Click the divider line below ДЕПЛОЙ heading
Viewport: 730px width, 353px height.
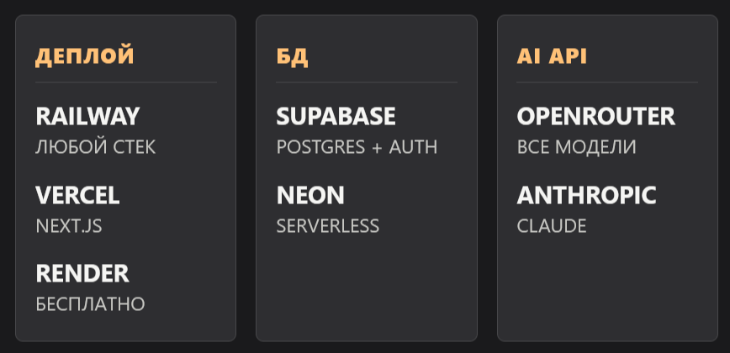[x=126, y=82]
